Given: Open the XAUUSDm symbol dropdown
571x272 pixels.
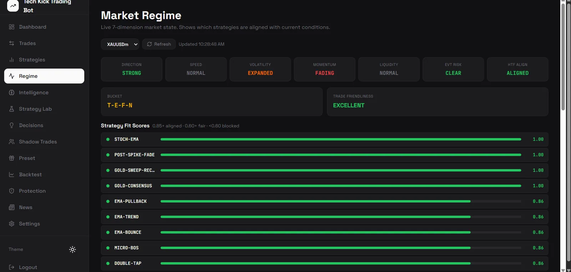Looking at the screenshot, I should click(120, 44).
